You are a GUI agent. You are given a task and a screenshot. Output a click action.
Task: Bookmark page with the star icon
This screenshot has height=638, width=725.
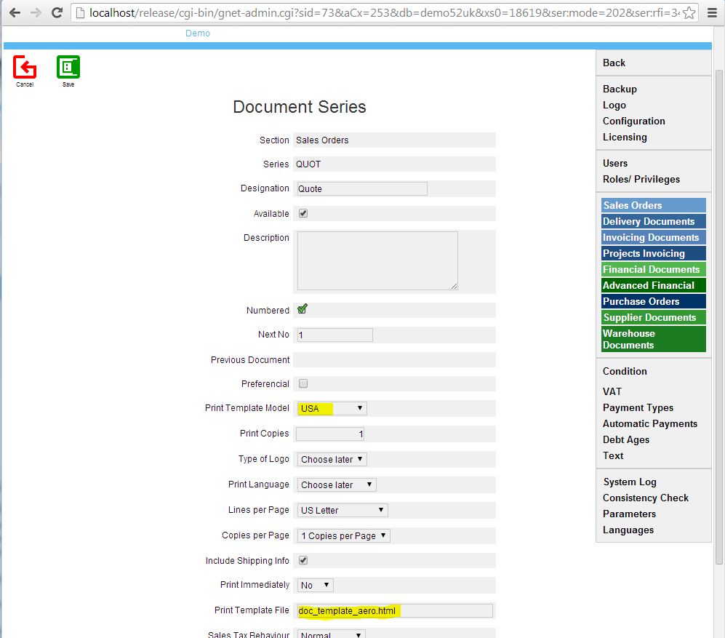point(689,13)
